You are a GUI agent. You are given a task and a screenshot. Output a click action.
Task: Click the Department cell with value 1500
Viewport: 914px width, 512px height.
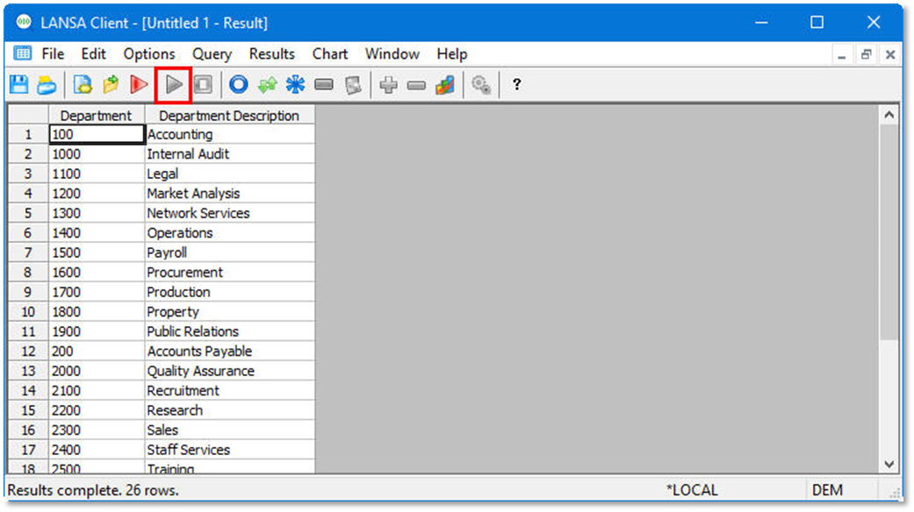97,252
